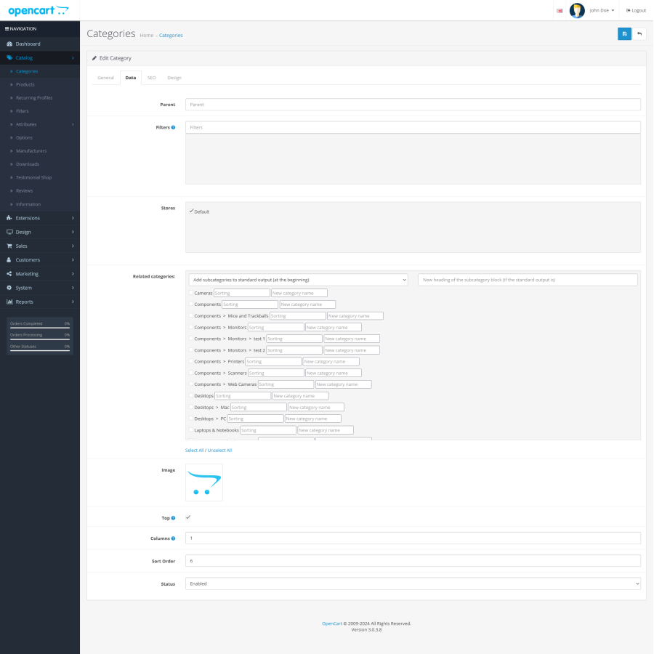Click the John Doe avatar image

577,10
